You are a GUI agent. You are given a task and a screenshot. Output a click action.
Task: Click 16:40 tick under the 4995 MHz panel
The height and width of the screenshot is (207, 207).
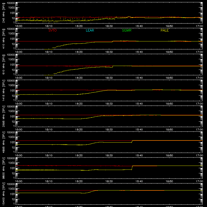click(x=139, y=156)
